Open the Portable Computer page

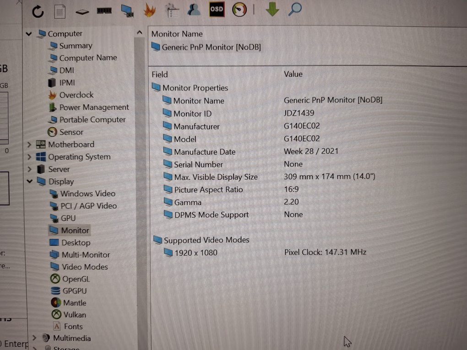tap(87, 120)
